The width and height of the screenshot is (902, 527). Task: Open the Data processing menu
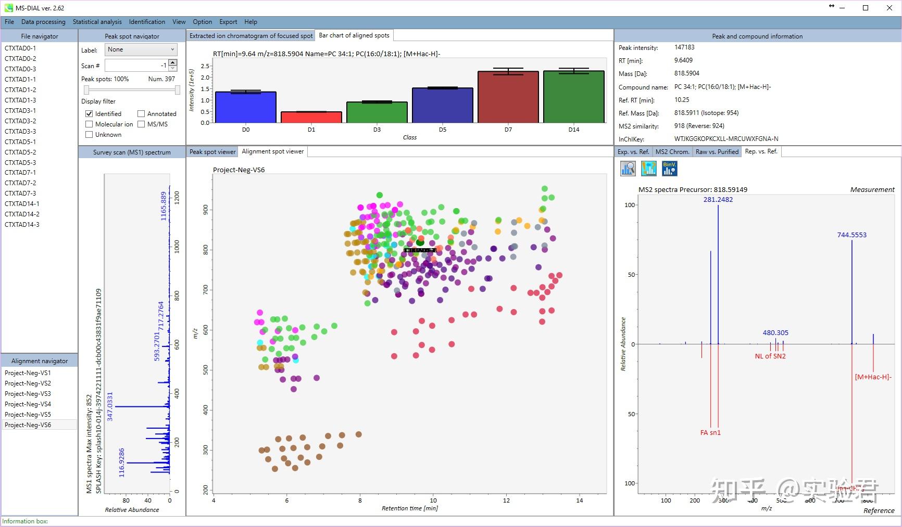coord(43,22)
